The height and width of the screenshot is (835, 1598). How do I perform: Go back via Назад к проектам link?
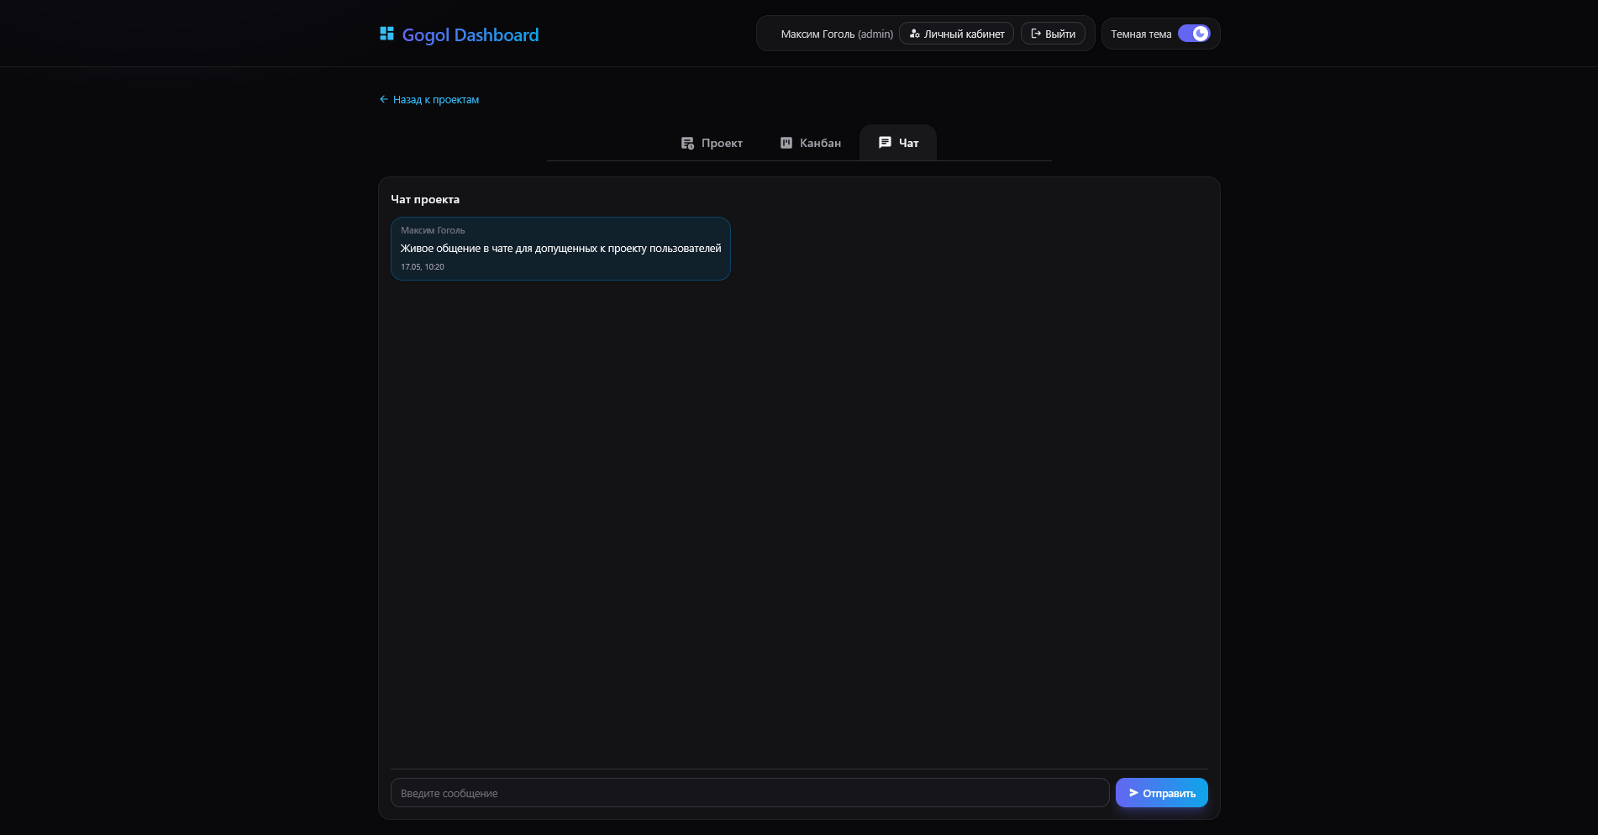point(428,99)
